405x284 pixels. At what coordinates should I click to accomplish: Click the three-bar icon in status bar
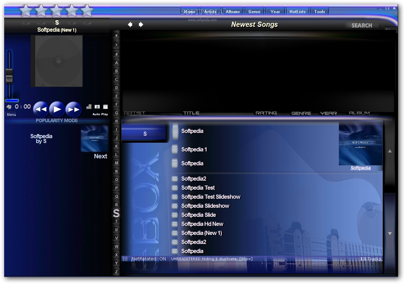pyautogui.click(x=125, y=259)
